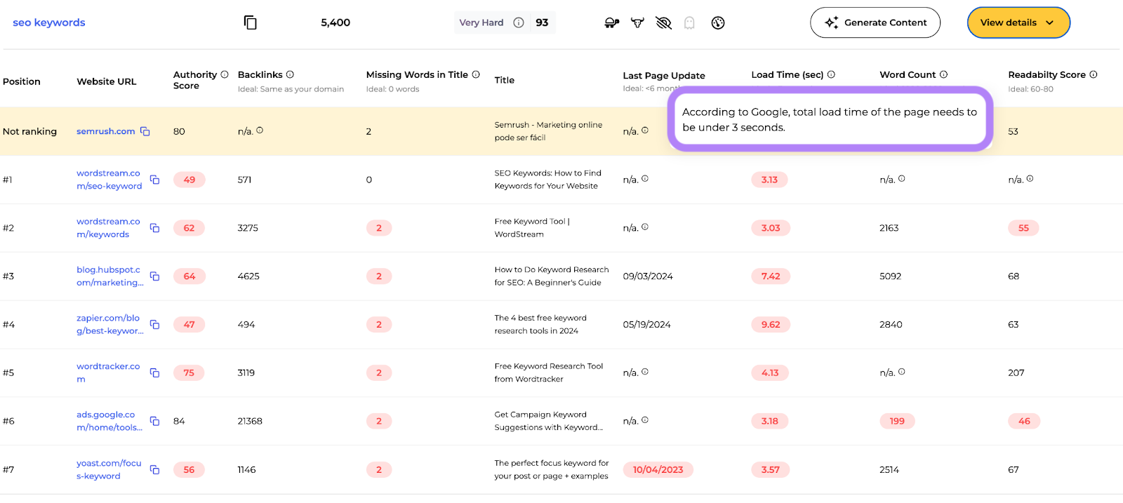This screenshot has width=1123, height=503.
Task: Click the info icon beside "Very Hard"
Action: (519, 22)
